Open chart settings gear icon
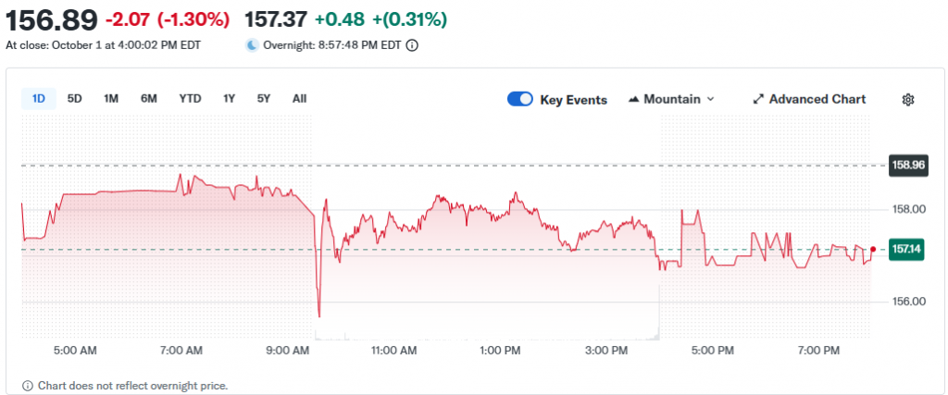 908,99
